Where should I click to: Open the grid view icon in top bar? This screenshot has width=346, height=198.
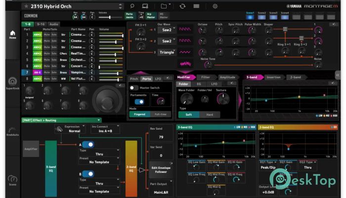pyautogui.click(x=197, y=6)
